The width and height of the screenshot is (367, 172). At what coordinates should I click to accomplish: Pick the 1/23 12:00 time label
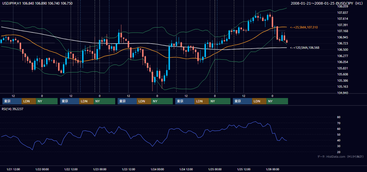click(x=128, y=169)
